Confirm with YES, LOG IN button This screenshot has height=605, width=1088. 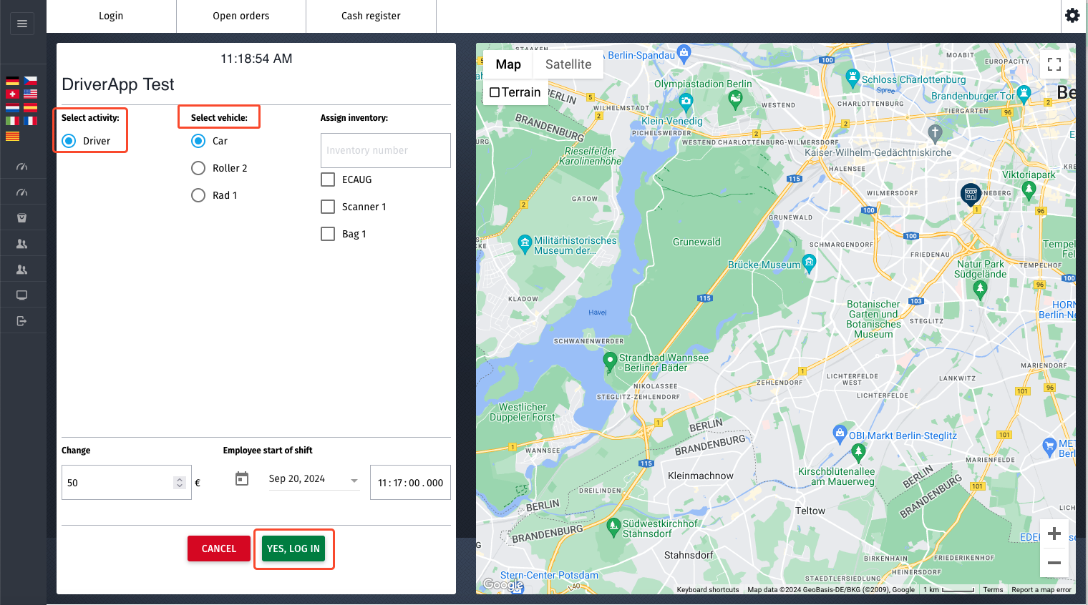pyautogui.click(x=293, y=549)
